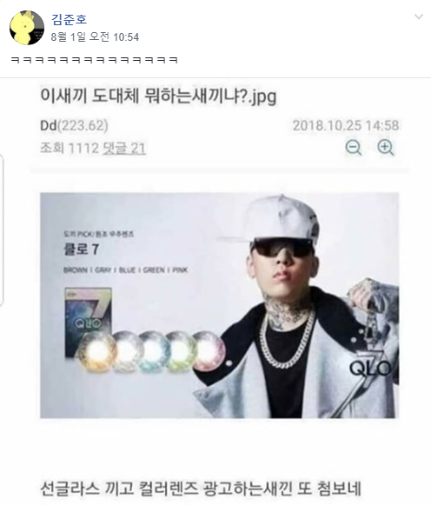Zoom out with the minus magnifier icon

pyautogui.click(x=353, y=148)
